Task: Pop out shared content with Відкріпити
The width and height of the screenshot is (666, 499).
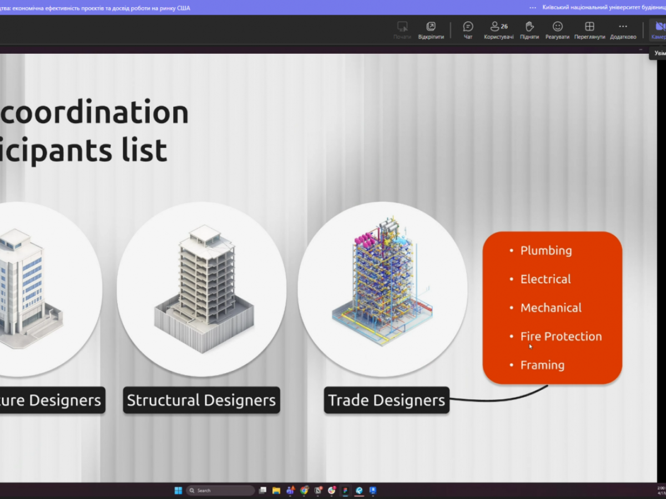Action: point(431,30)
